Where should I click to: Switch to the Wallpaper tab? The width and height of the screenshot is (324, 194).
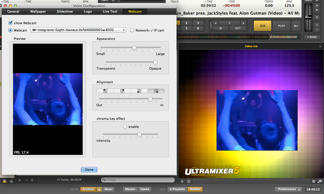[38, 11]
